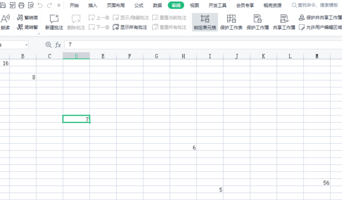Select column C header
Image resolution: width=342 pixels, height=200 pixels.
[x=50, y=56]
